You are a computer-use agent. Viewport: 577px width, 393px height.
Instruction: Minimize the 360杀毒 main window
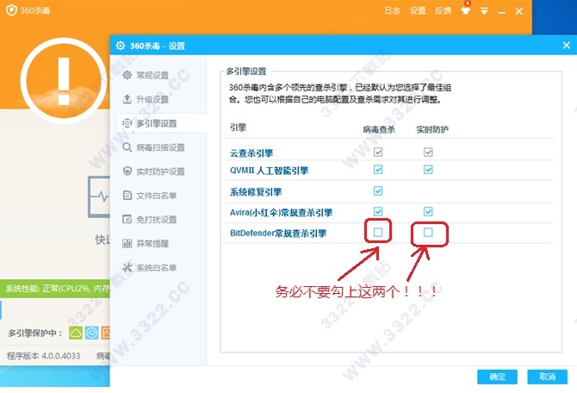501,12
